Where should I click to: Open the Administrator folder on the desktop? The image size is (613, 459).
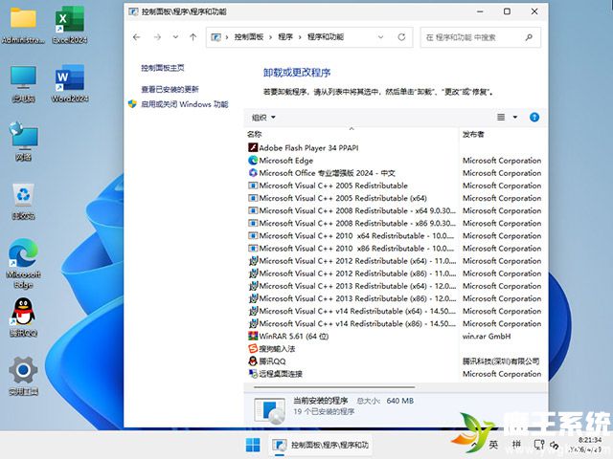[23, 25]
